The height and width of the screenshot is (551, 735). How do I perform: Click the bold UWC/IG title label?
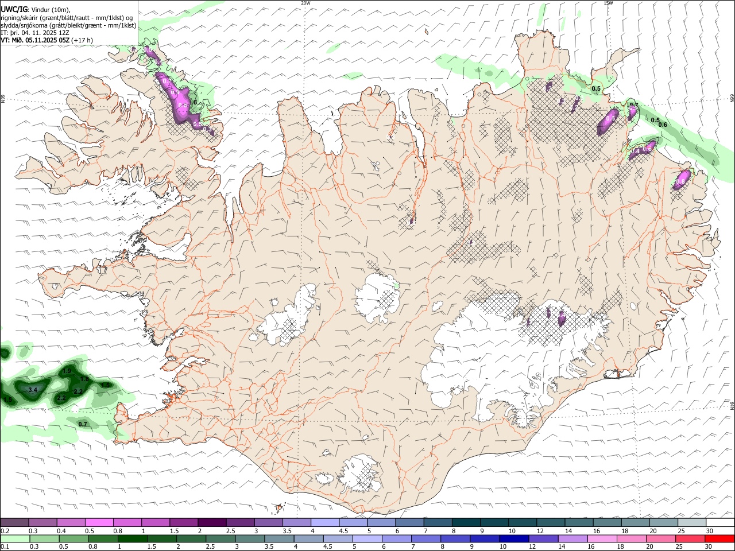pos(14,10)
